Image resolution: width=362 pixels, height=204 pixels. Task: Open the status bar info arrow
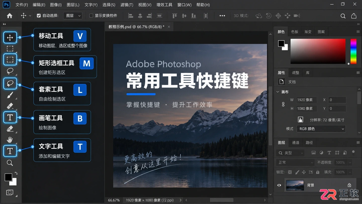click(180, 200)
